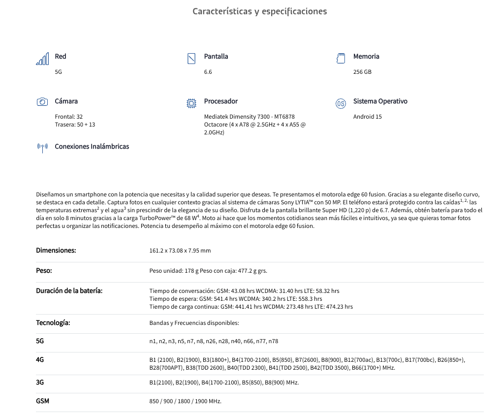Image resolution: width=502 pixels, height=416 pixels.
Task: Click the Memoria SD card icon
Action: 340,58
